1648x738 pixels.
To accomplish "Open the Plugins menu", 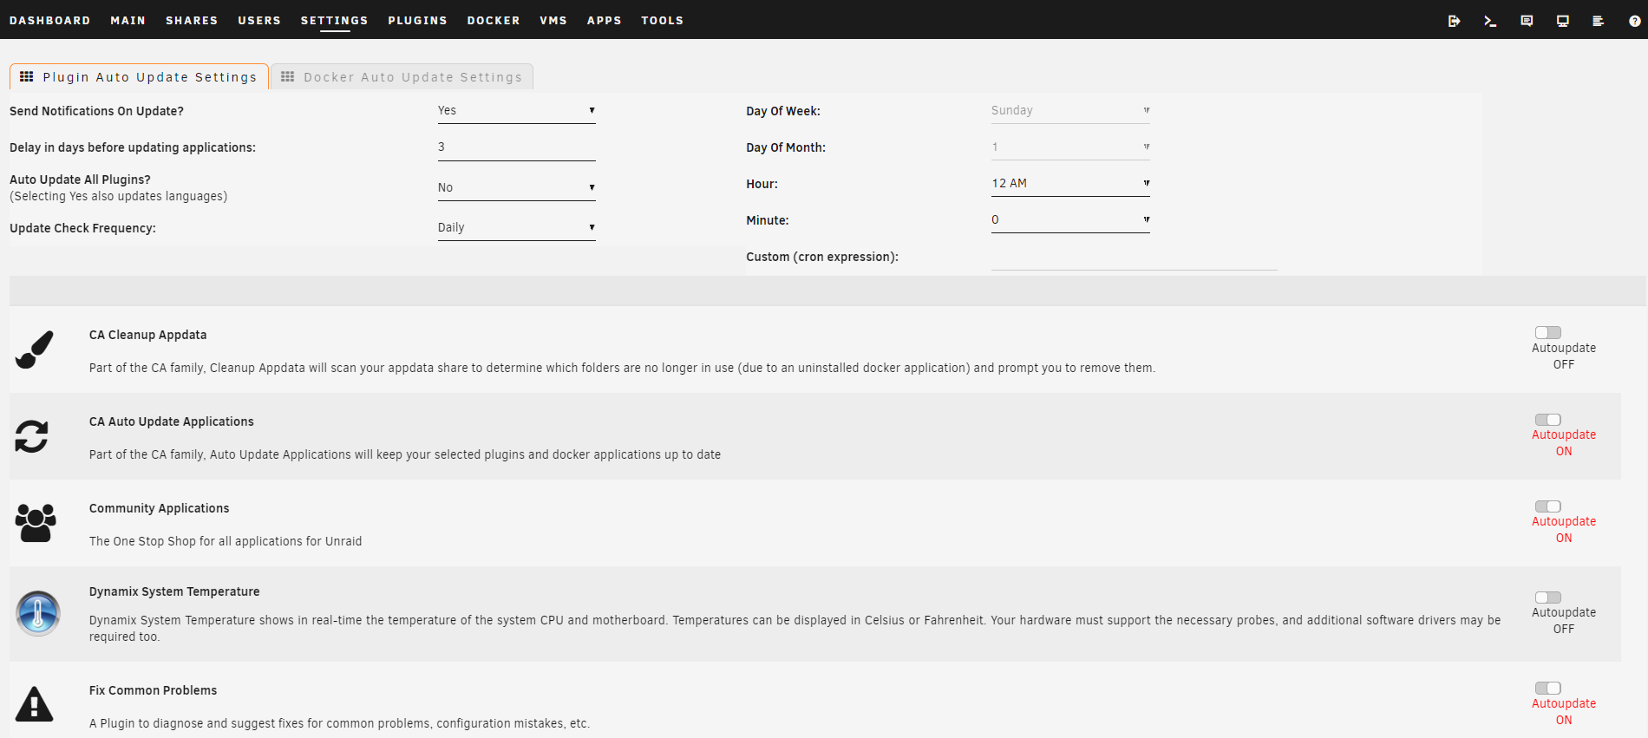I will pos(418,20).
